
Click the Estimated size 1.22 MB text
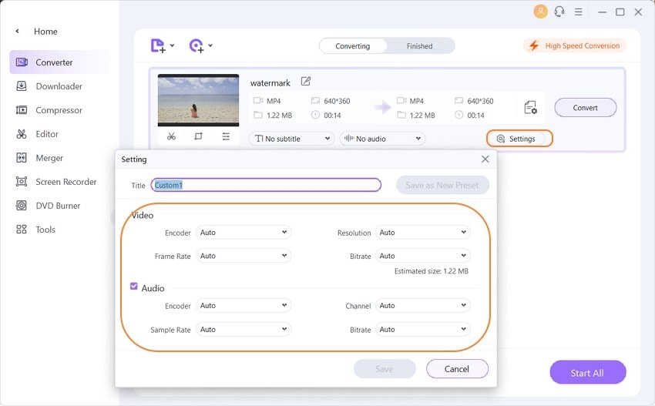pyautogui.click(x=431, y=271)
